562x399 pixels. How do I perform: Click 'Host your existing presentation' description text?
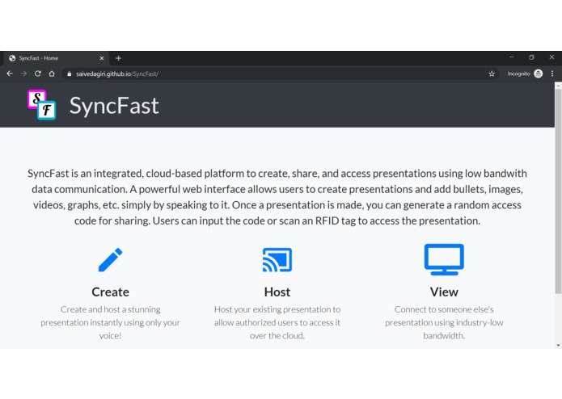277,322
